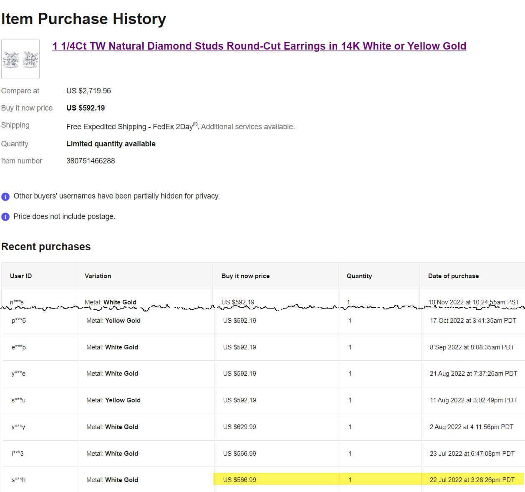
Task: Click the item number 380751466288
Action: click(x=91, y=161)
